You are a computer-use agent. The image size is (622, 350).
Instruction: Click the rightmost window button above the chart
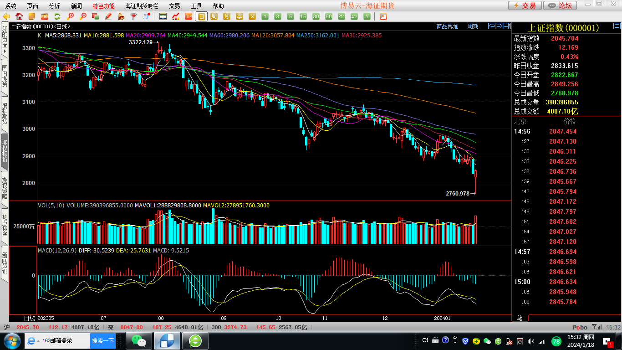point(507,26)
